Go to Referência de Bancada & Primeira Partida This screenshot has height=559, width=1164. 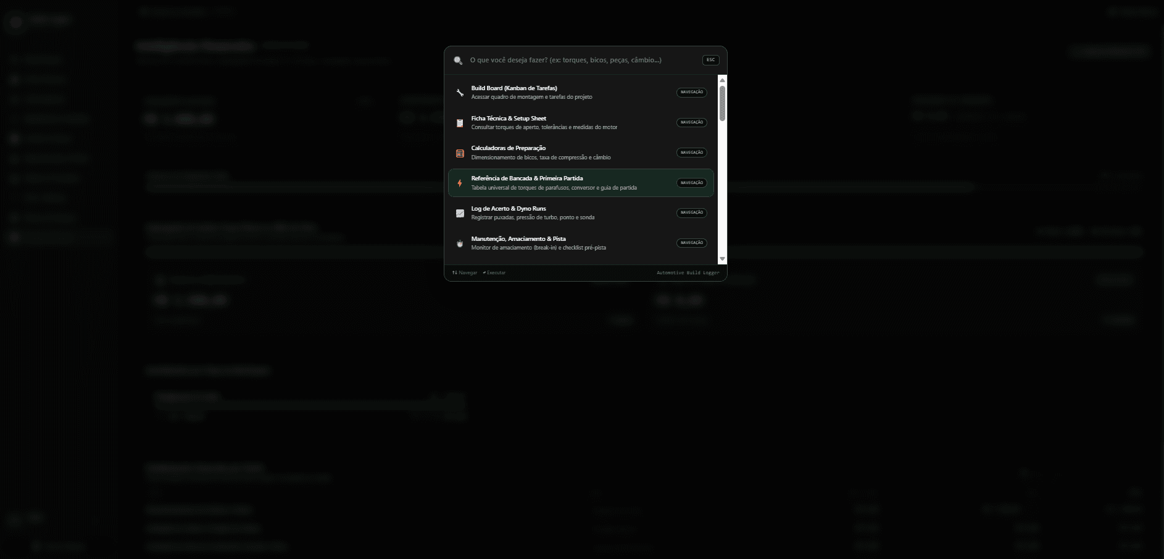(x=581, y=183)
